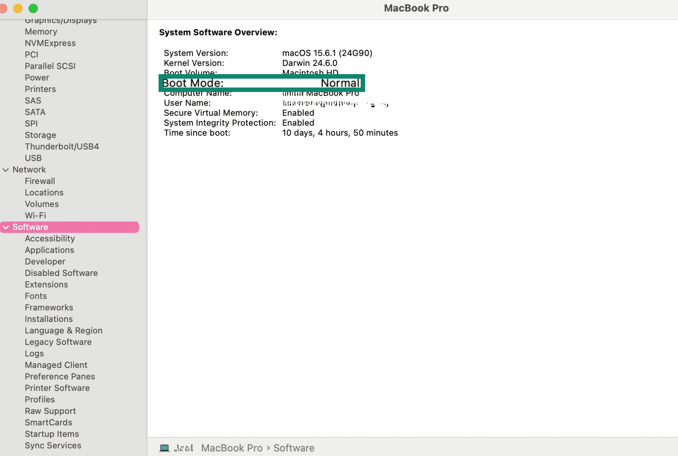Image resolution: width=678 pixels, height=456 pixels.
Task: Click the Secure Virtual Memory 'Enabled' value
Action: 298,113
